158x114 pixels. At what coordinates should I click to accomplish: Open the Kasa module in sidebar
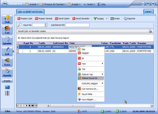point(7,62)
